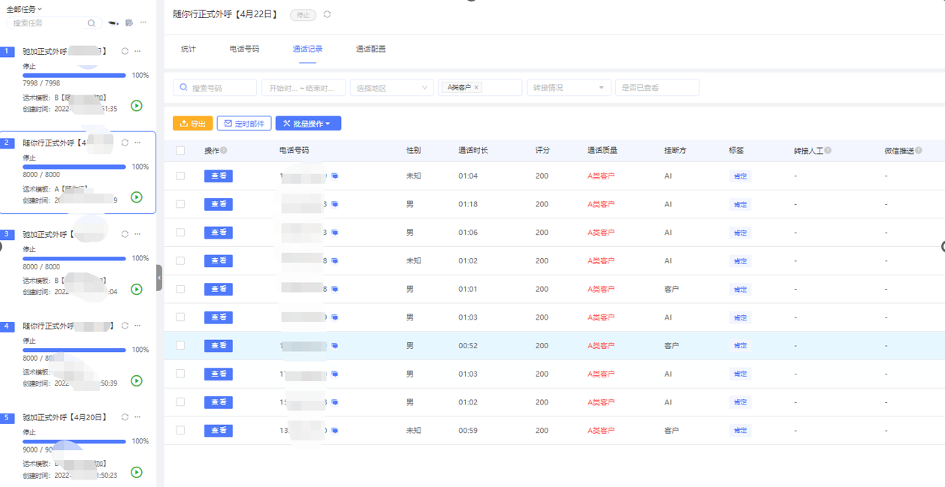Viewport: 945px width, 487px height.
Task: Click the green play icon on task 1
Action: pyautogui.click(x=137, y=106)
